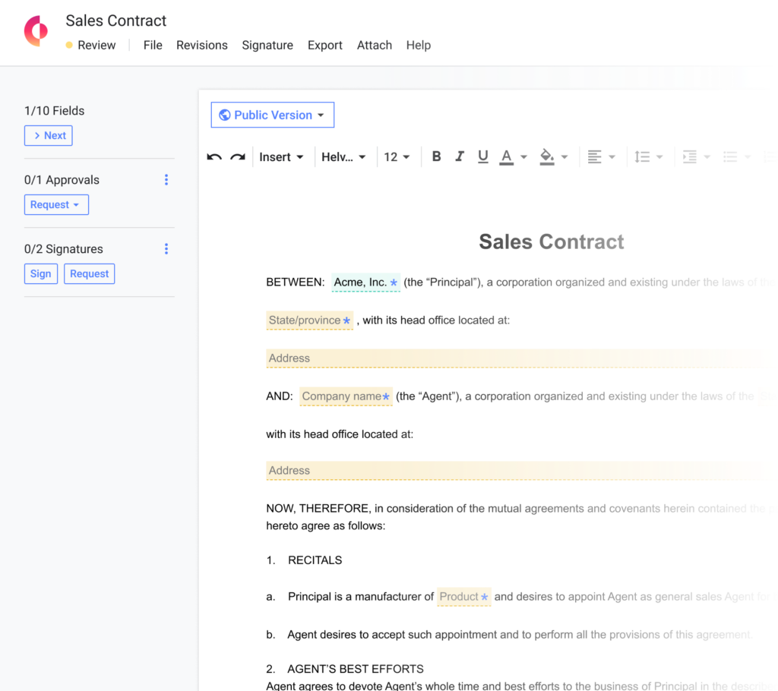Viewport: 778px width, 691px height.
Task: Open the fill highlight color picker
Action: [x=553, y=157]
